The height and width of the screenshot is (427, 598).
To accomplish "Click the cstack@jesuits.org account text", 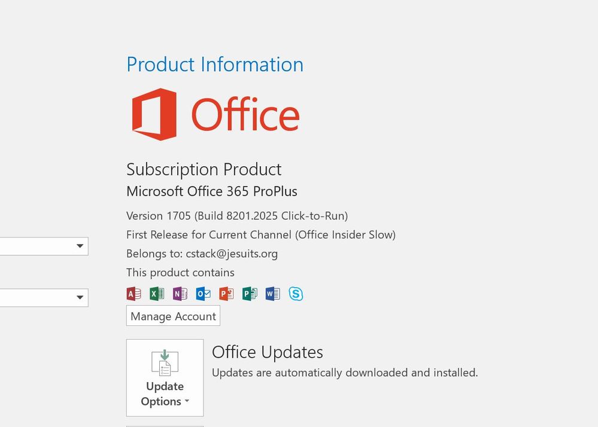I will [232, 254].
